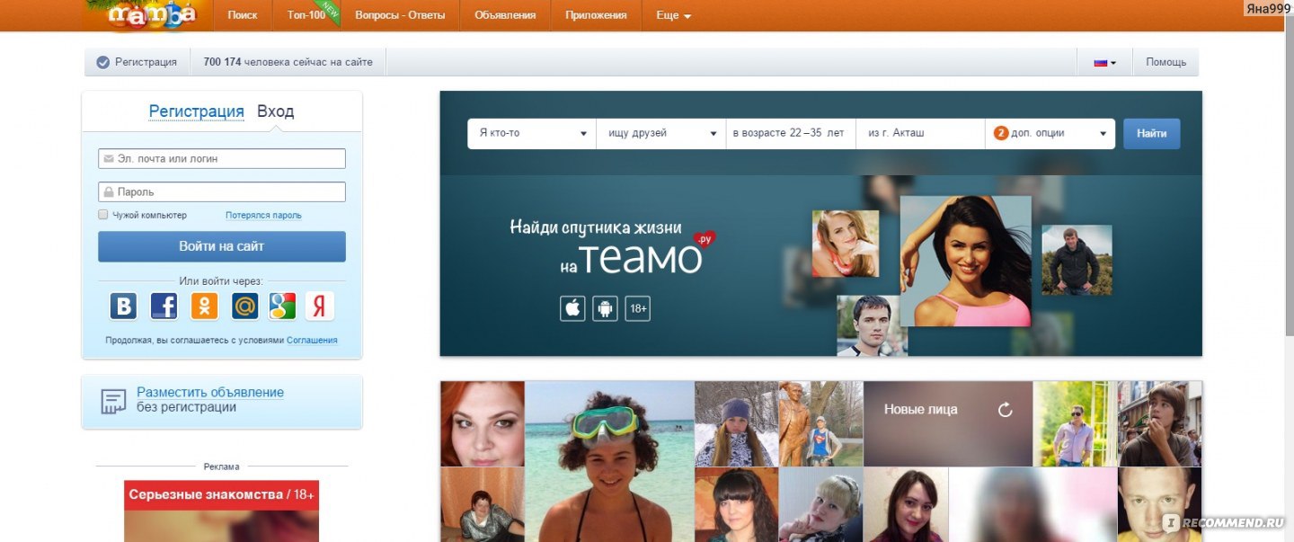Open the close-up bald man photo

(x=1160, y=505)
